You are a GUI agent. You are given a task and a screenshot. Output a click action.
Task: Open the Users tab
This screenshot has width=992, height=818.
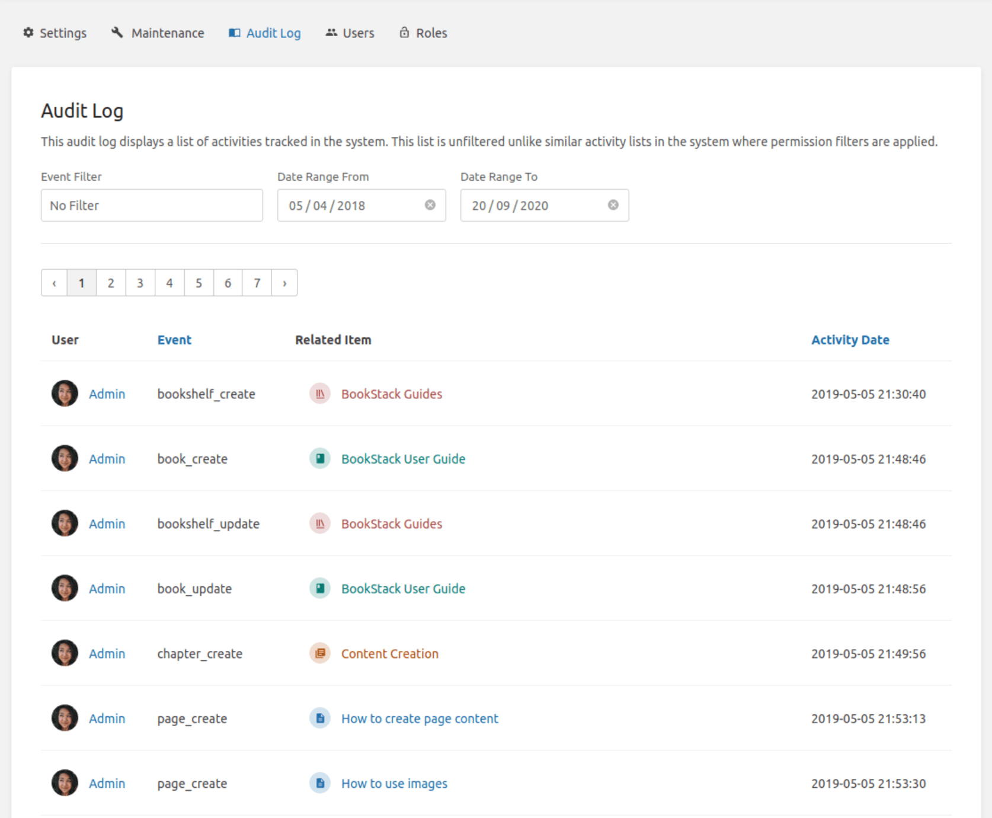tap(350, 33)
